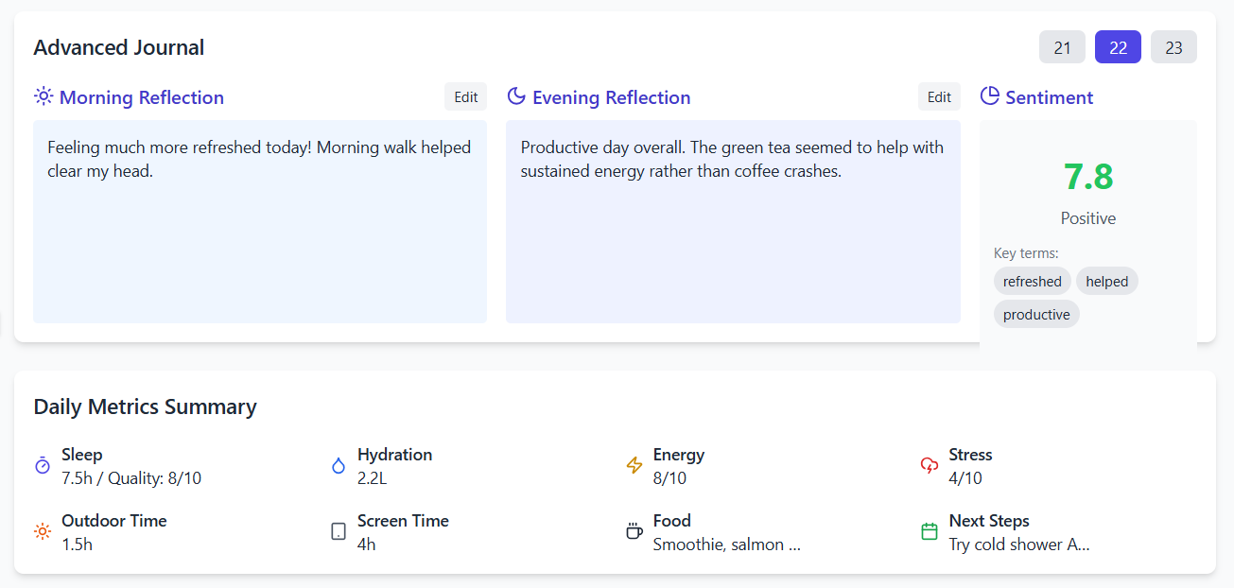The height and width of the screenshot is (588, 1234).
Task: Edit the Evening Reflection entry
Action: pos(939,96)
